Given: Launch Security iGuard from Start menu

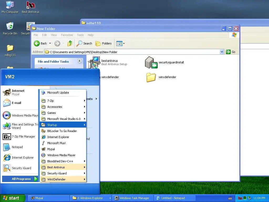Looking at the screenshot, I should (x=20, y=168).
